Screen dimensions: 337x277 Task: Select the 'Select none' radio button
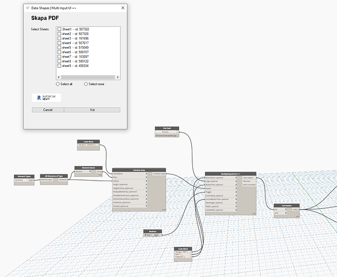pos(86,84)
